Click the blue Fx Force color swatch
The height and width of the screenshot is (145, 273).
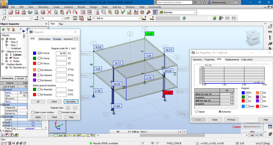34,53
